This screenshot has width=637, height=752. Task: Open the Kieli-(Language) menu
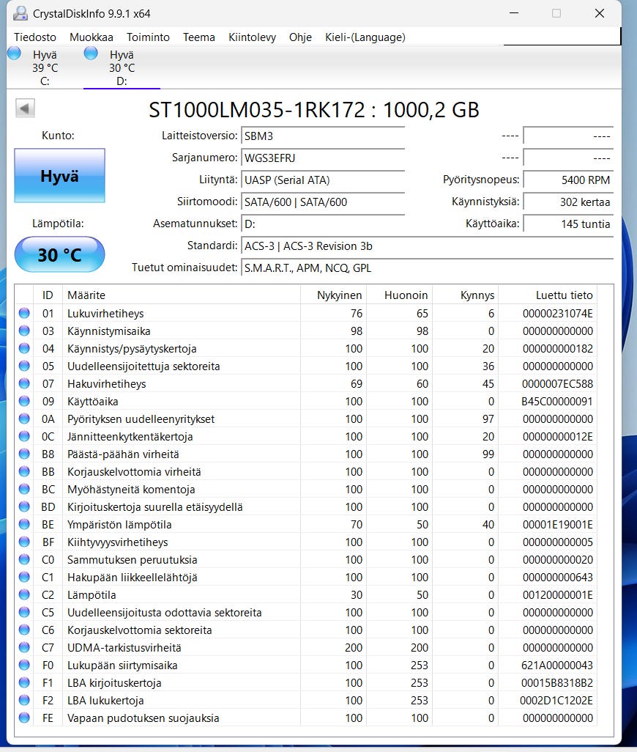(365, 37)
